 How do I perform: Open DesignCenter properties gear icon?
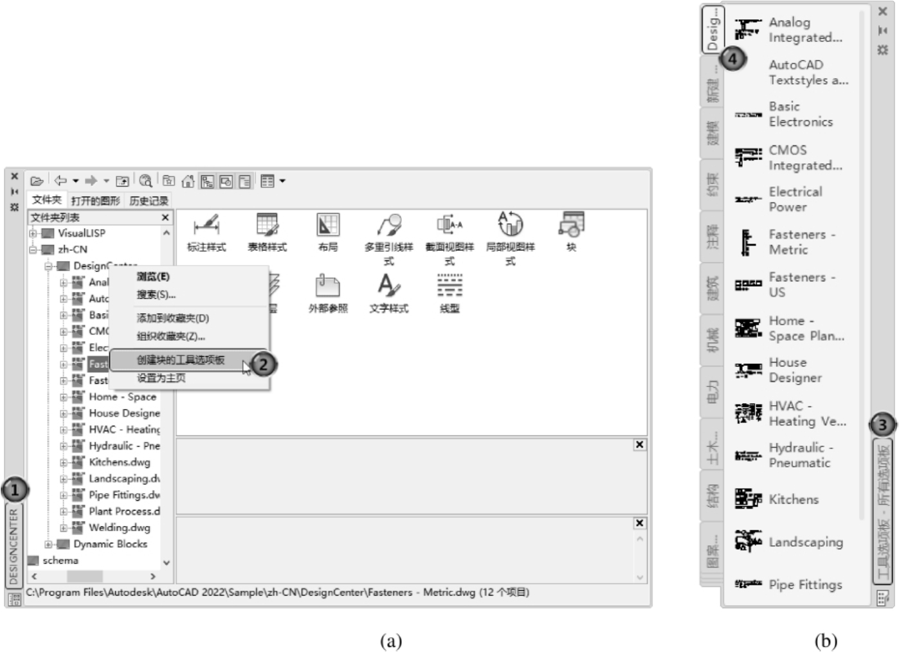tap(14, 207)
